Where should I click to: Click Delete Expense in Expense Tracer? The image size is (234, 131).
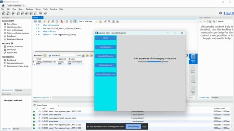click(x=106, y=65)
